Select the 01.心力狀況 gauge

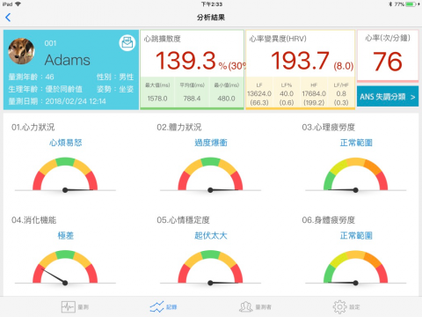pyautogui.click(x=65, y=175)
